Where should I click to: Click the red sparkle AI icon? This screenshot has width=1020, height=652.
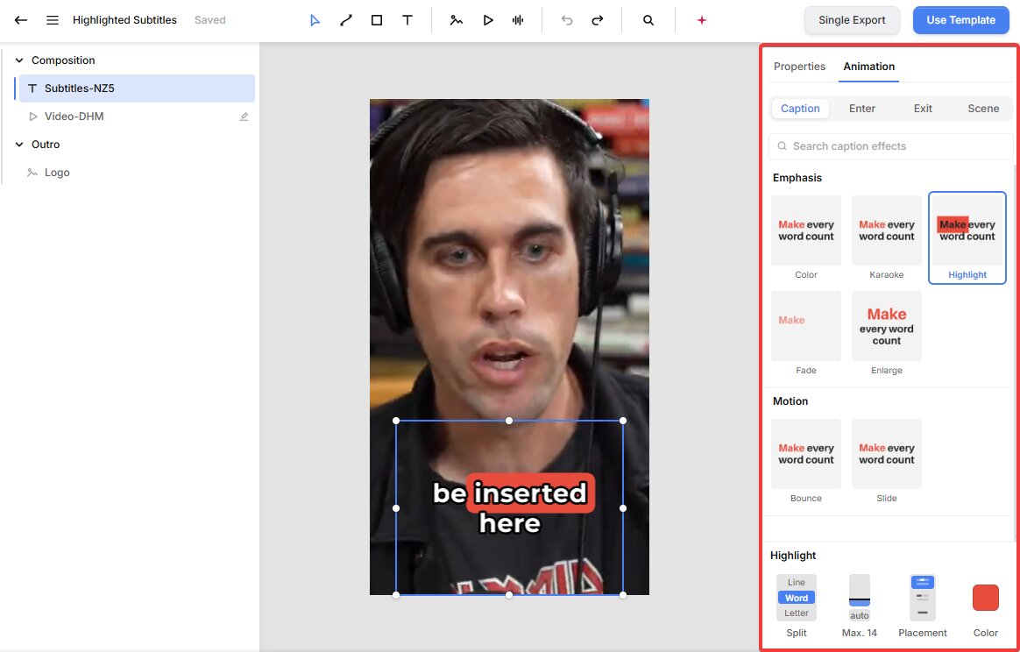click(702, 20)
